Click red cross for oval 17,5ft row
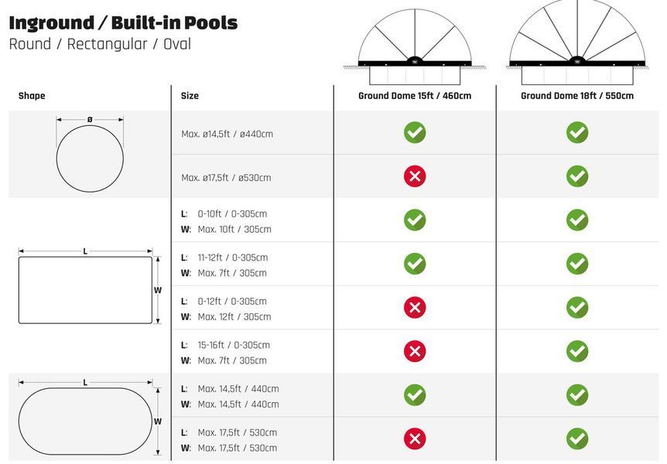This screenshot has height=464, width=667. pyautogui.click(x=415, y=439)
